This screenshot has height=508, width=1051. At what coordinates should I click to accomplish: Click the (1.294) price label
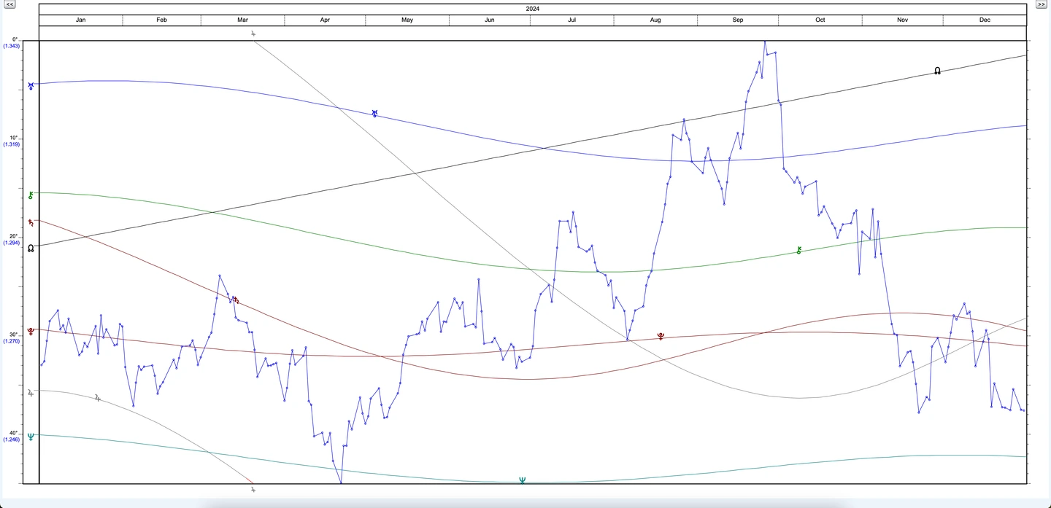click(x=11, y=243)
